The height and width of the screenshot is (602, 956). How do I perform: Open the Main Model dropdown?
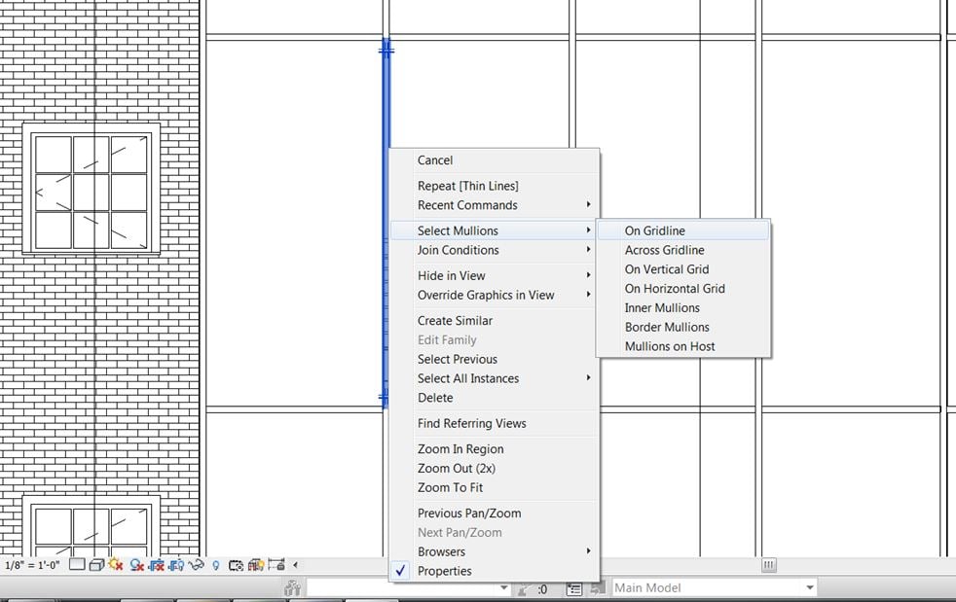point(810,587)
